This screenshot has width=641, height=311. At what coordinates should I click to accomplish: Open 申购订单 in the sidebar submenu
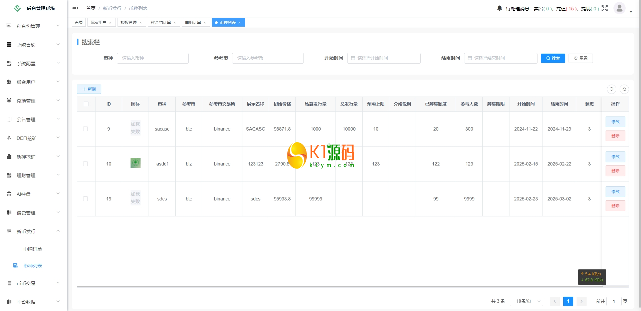coord(33,249)
